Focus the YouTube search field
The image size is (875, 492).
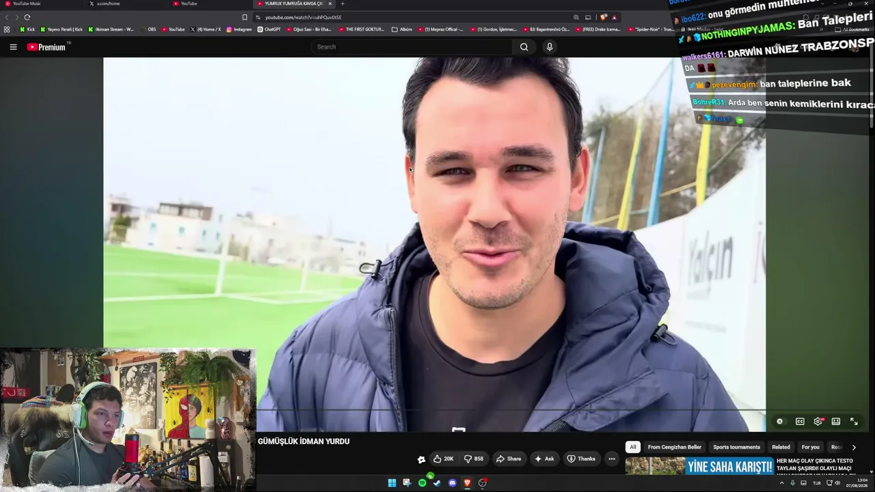(412, 47)
